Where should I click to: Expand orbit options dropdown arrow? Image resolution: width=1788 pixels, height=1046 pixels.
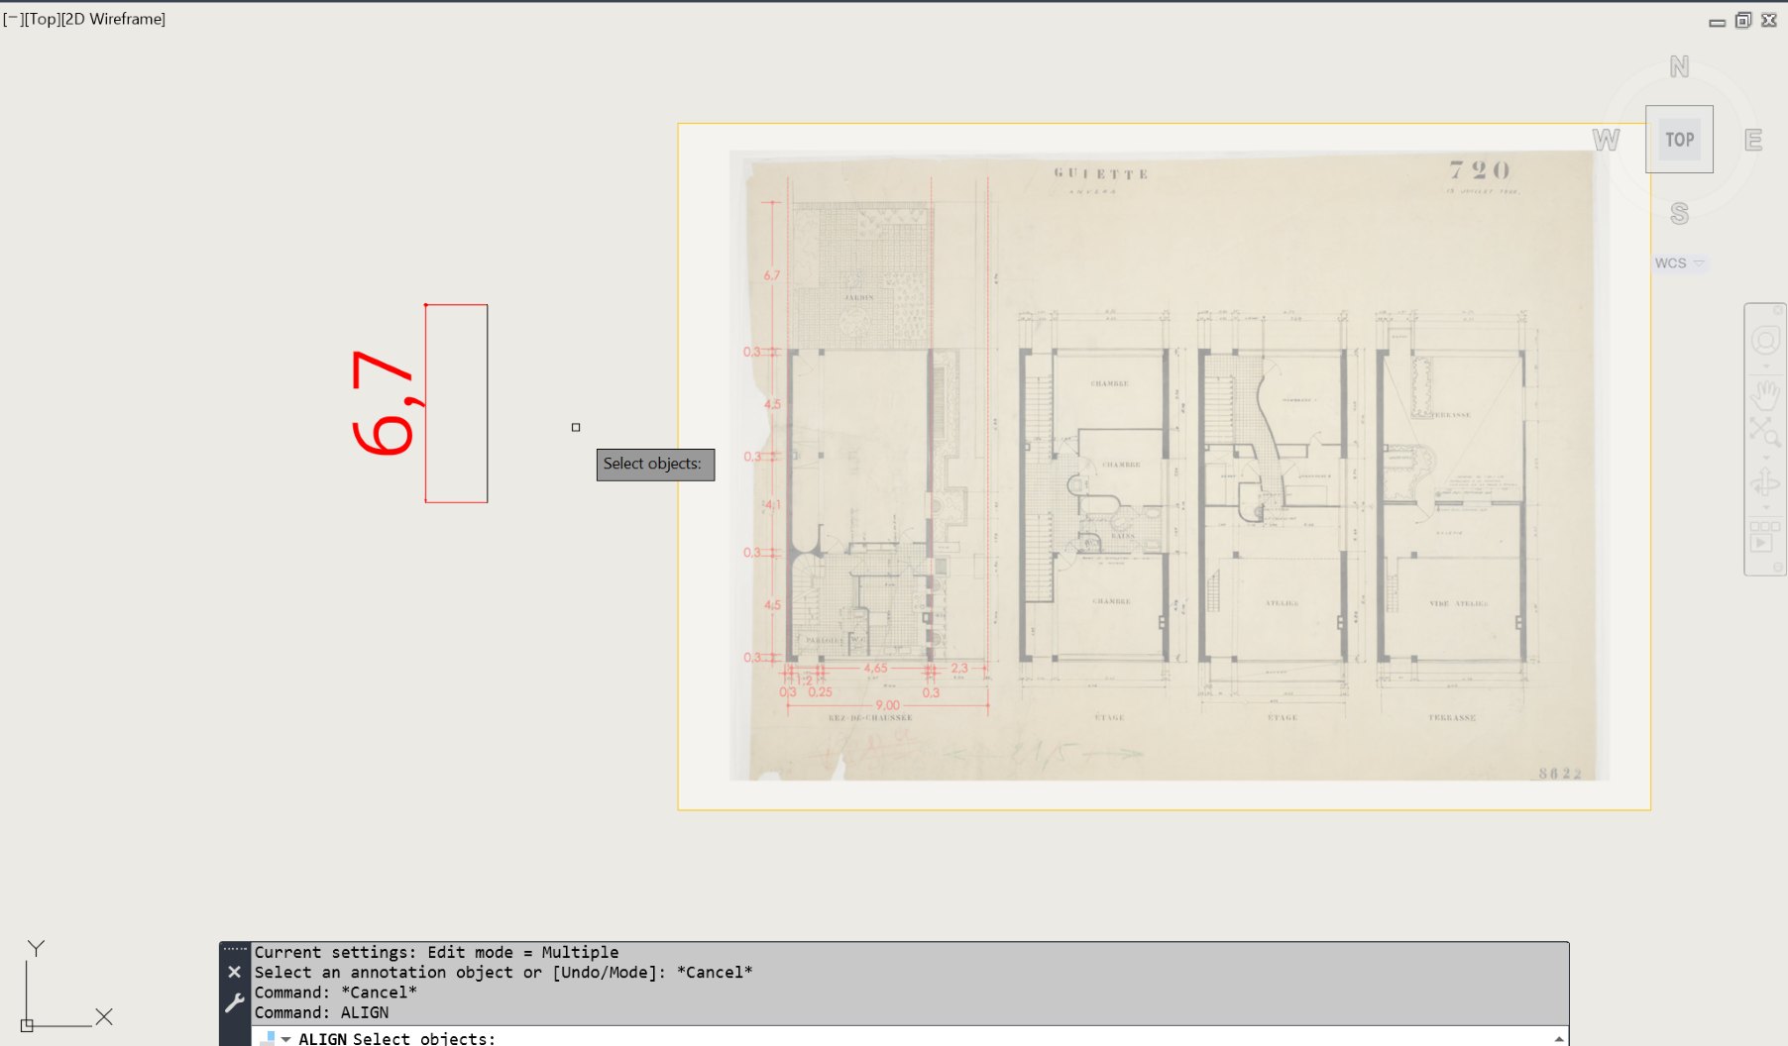click(1765, 507)
